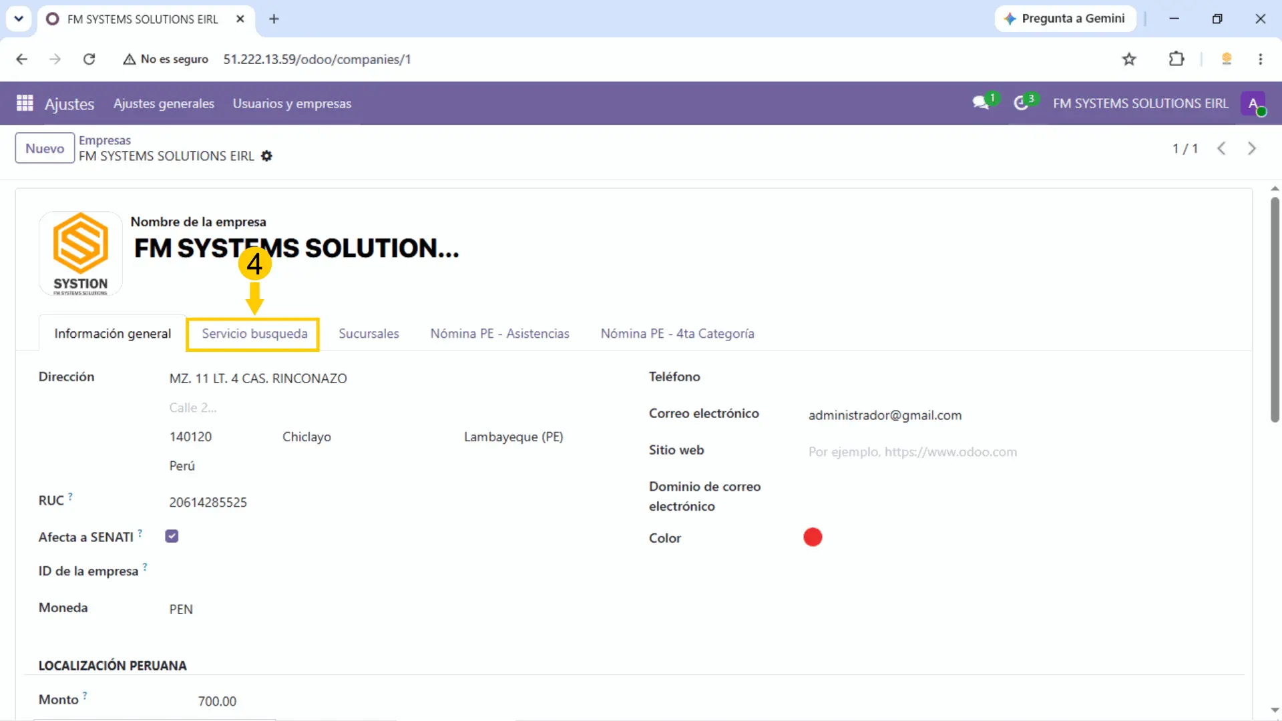
Task: Toggle the Afecta a SENATI checkbox
Action: coord(172,536)
